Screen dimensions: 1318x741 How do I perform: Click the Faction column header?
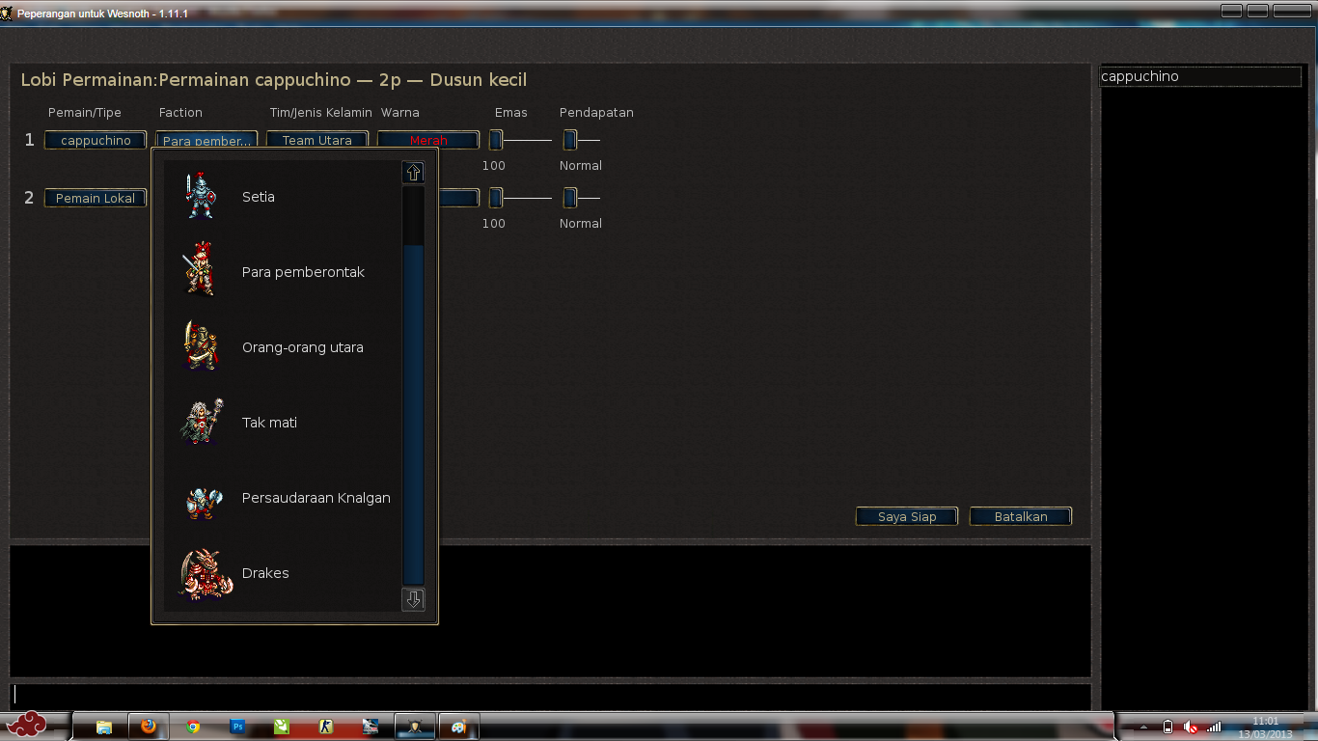click(180, 113)
